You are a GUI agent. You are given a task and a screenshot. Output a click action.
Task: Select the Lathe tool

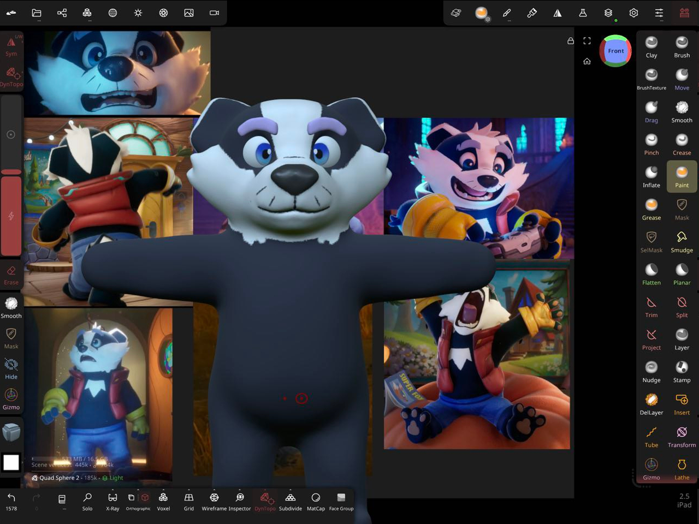point(682,468)
